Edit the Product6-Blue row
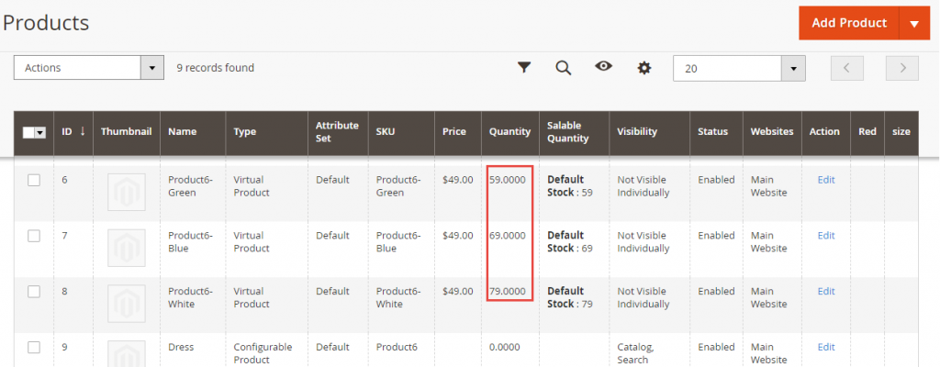Screen dimensions: 940x367 [x=826, y=235]
